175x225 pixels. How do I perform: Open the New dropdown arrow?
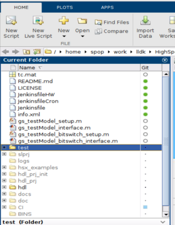64,36
